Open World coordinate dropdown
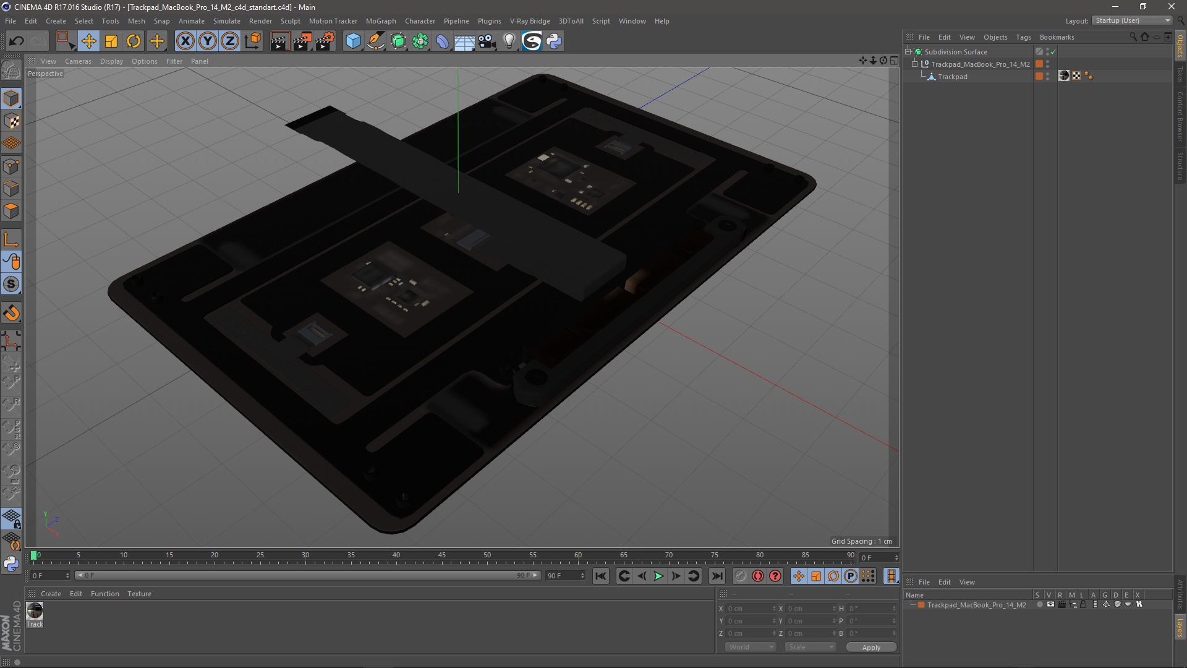 click(751, 647)
